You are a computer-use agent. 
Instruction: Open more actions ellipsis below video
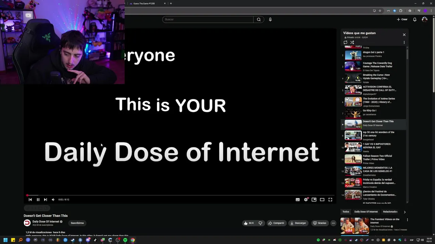[333, 223]
